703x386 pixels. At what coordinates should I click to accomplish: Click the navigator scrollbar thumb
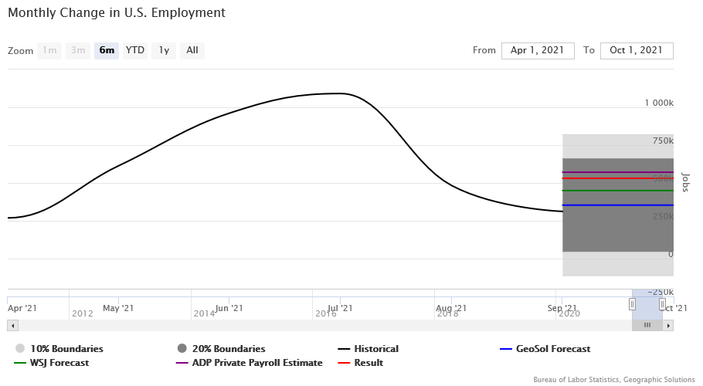[647, 326]
